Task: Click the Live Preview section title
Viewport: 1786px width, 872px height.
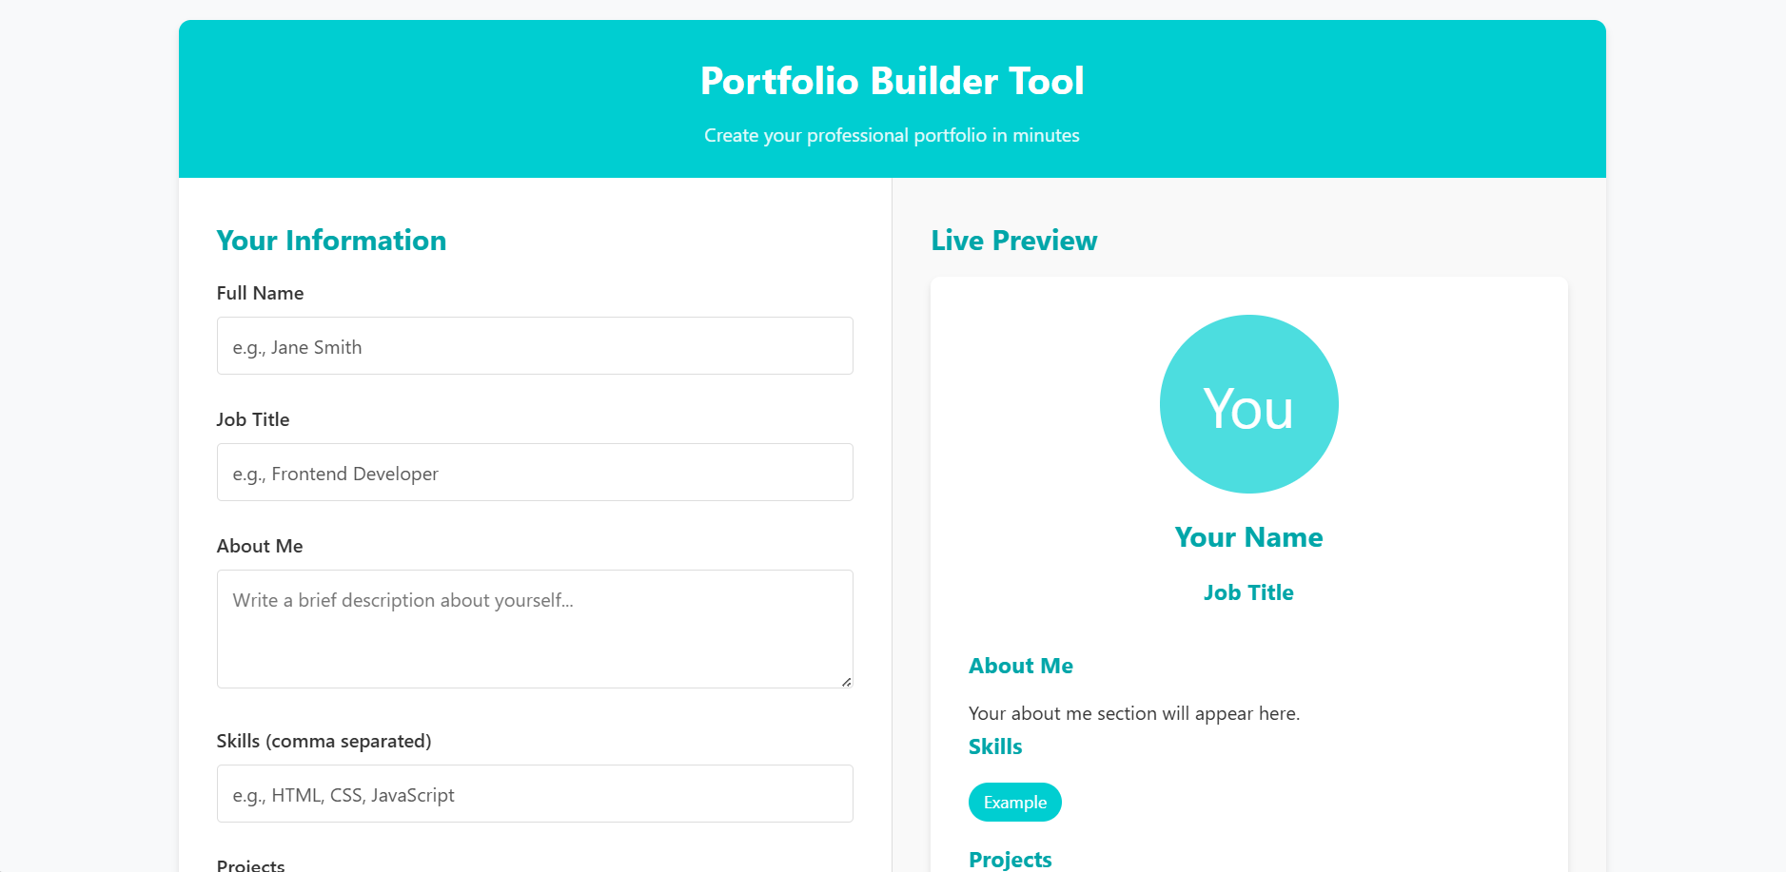Action: tap(1013, 241)
